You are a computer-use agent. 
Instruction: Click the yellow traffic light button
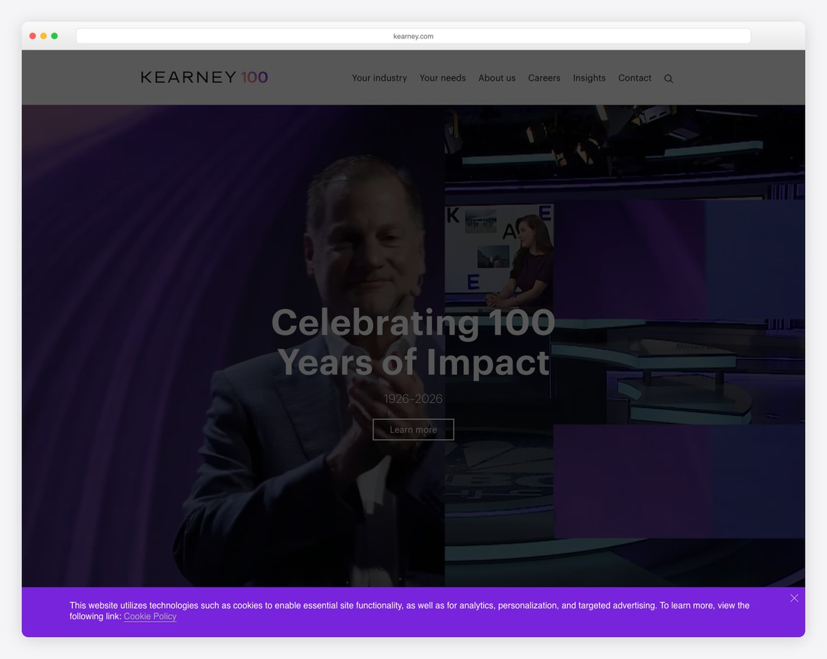pos(43,35)
